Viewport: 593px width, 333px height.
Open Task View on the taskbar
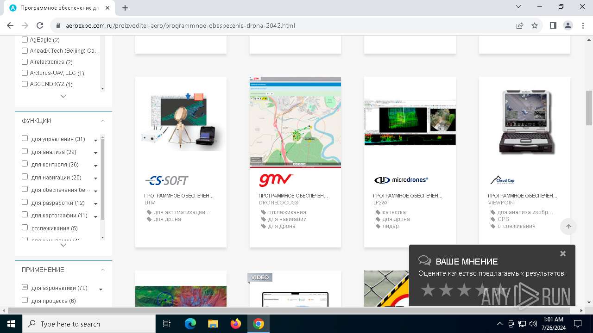click(167, 324)
